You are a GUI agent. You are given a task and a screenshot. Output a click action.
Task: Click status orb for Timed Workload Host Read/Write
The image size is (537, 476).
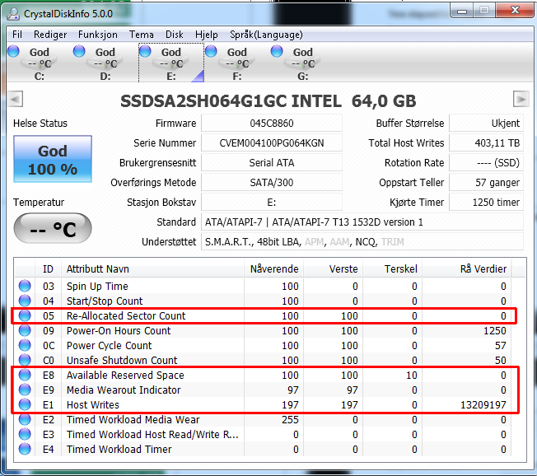[25, 434]
